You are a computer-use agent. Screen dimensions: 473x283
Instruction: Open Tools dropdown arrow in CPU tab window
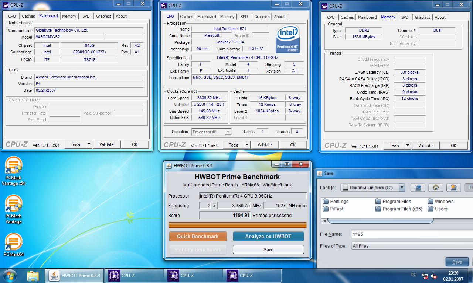click(247, 145)
